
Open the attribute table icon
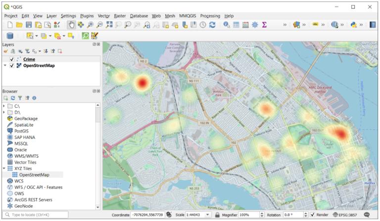(x=236, y=25)
